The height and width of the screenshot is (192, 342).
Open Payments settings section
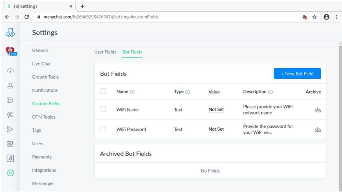(x=42, y=157)
